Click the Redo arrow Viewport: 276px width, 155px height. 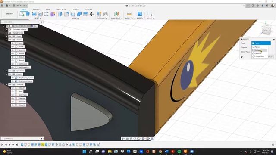click(x=24, y=6)
